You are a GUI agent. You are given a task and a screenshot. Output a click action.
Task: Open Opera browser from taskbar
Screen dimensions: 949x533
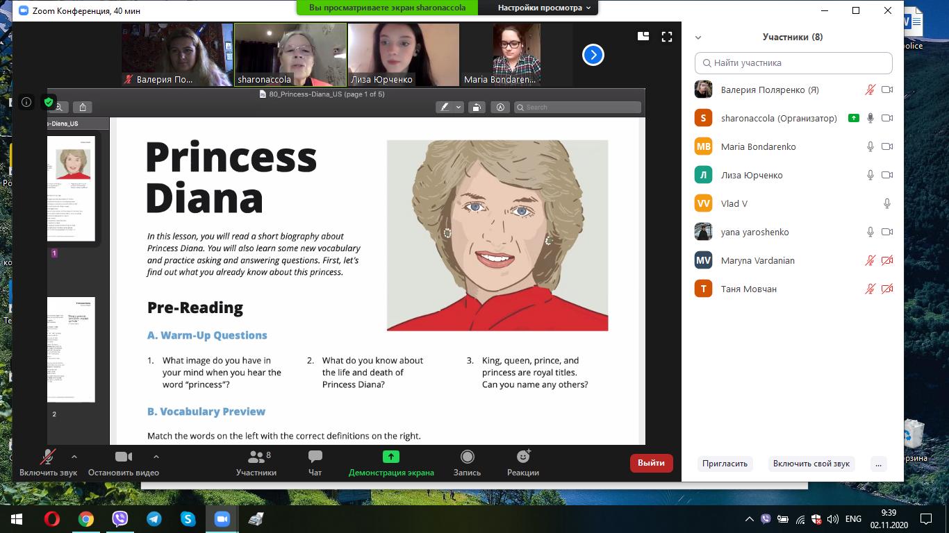point(52,519)
